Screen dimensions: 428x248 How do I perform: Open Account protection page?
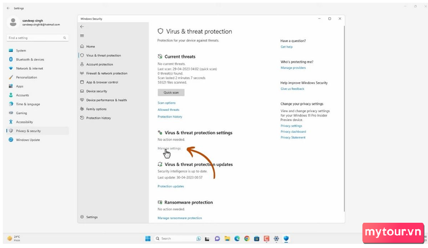pyautogui.click(x=100, y=64)
